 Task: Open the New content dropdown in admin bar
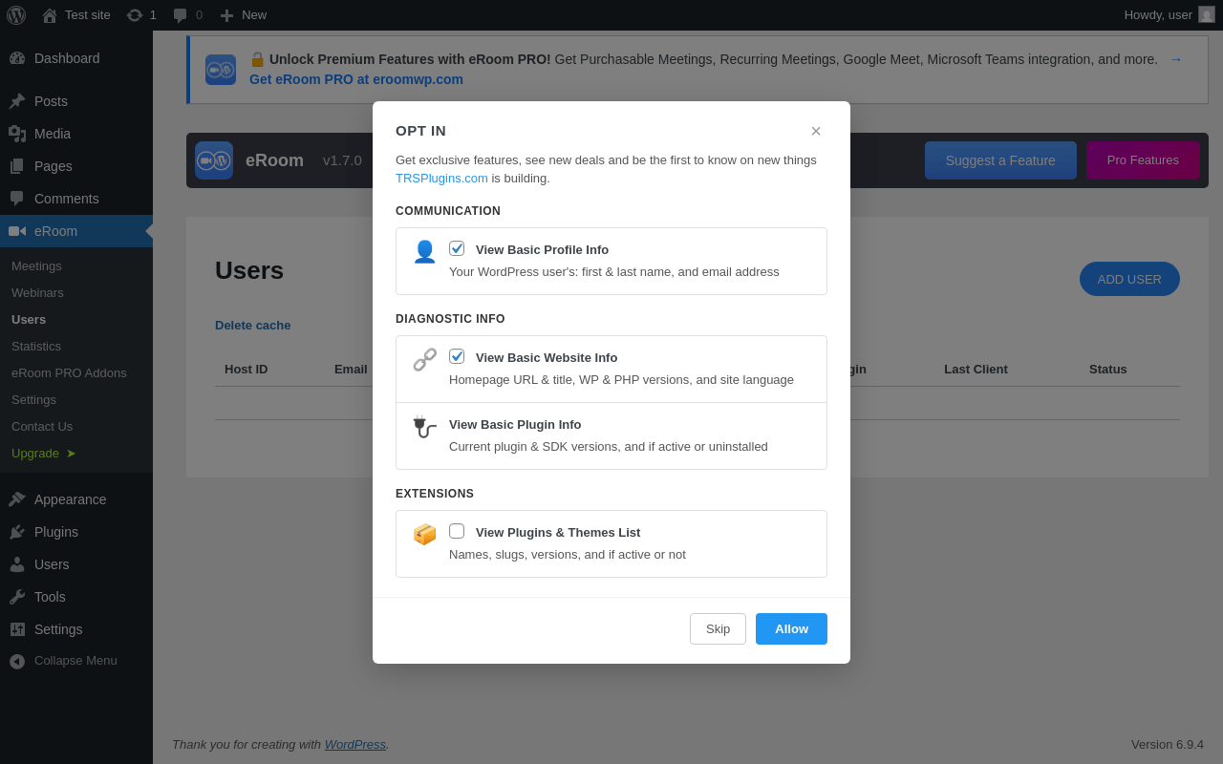coord(244,15)
